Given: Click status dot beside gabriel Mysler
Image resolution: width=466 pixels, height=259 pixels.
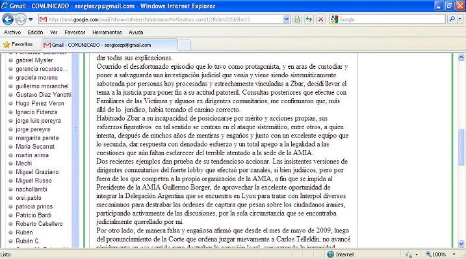Looking at the screenshot, I should (x=10, y=60).
